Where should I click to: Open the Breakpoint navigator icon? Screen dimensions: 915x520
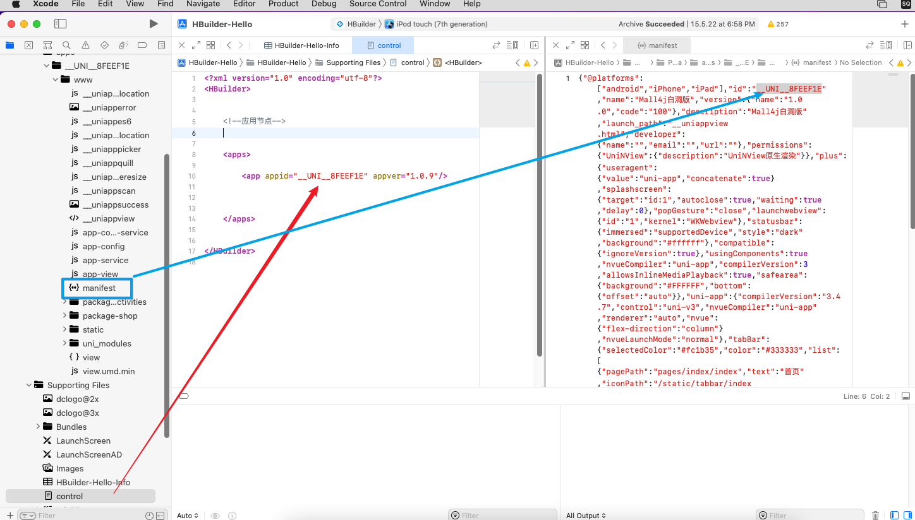coord(142,45)
